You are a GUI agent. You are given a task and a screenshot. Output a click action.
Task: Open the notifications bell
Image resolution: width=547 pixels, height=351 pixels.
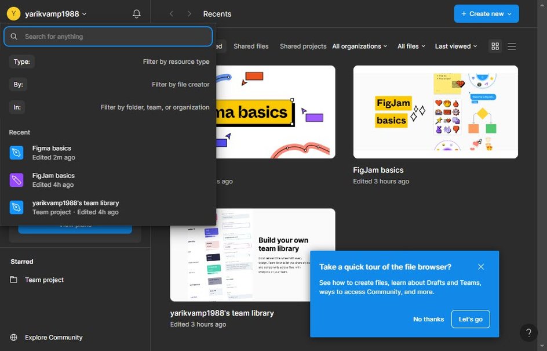[136, 13]
